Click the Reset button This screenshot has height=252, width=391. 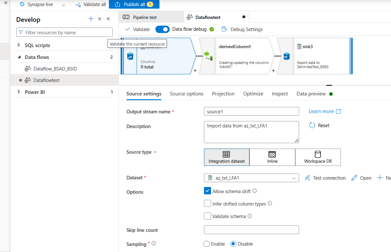tap(319, 125)
